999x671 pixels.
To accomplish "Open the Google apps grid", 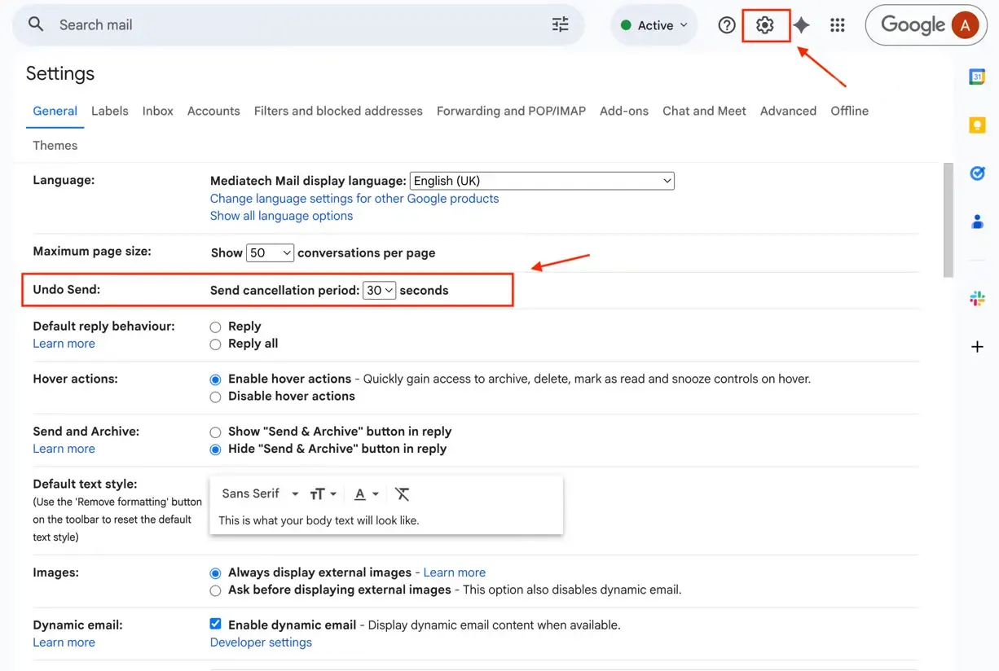I will (x=837, y=25).
